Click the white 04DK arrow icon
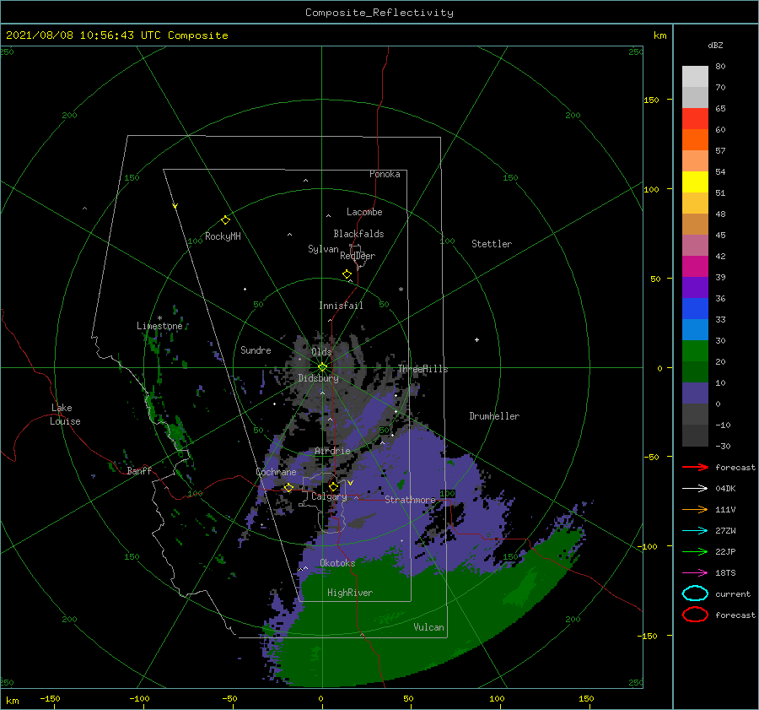The width and height of the screenshot is (759, 710). click(x=695, y=489)
